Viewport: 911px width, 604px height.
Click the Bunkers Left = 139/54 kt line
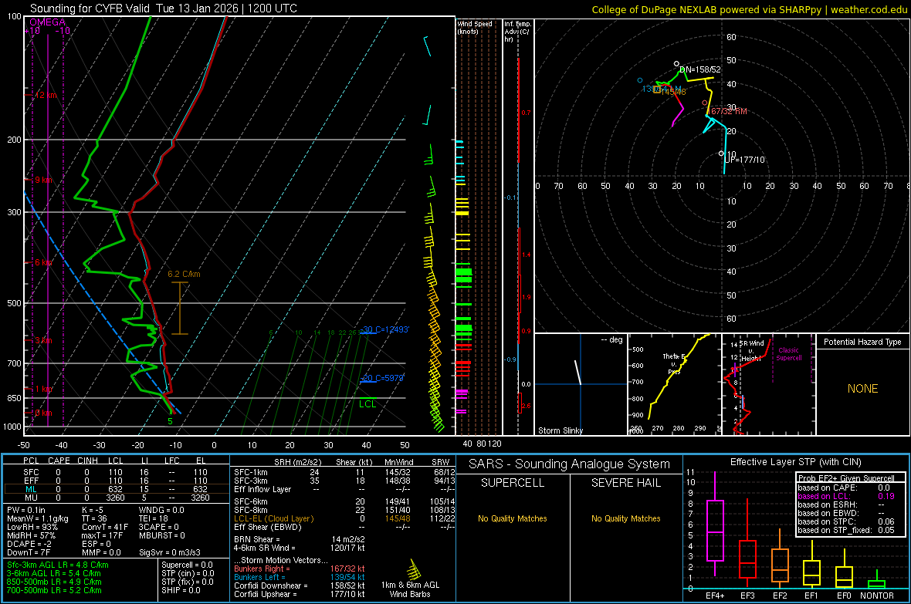(300, 577)
